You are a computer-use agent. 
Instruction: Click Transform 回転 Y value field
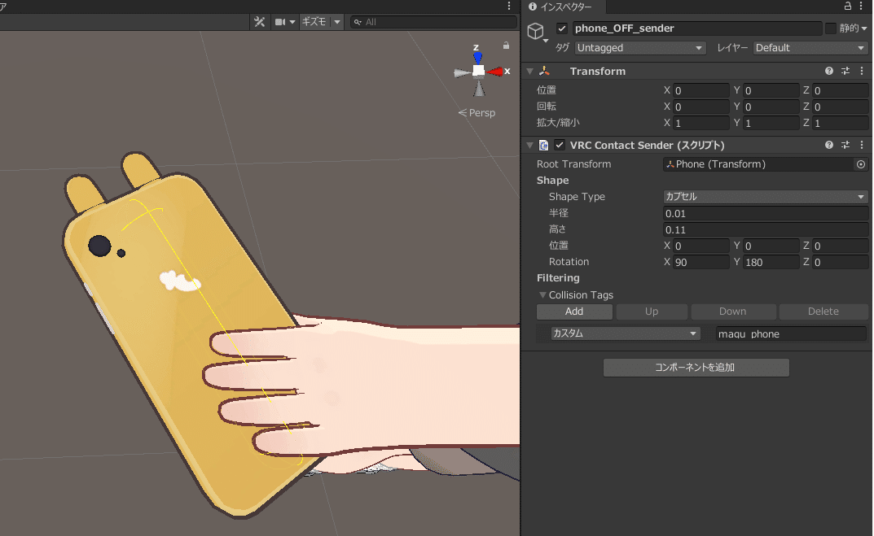(771, 107)
